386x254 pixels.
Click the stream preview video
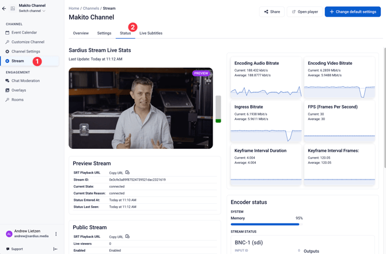pos(141,109)
